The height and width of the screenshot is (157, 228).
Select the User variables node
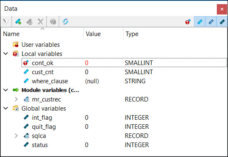coord(41,45)
